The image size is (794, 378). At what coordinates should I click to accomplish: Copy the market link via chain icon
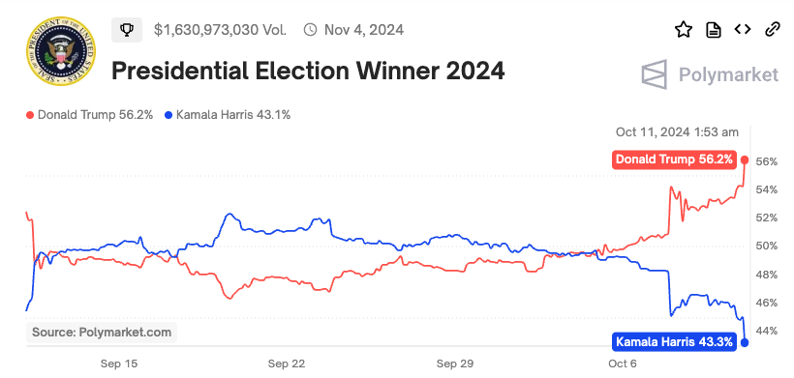pyautogui.click(x=772, y=30)
